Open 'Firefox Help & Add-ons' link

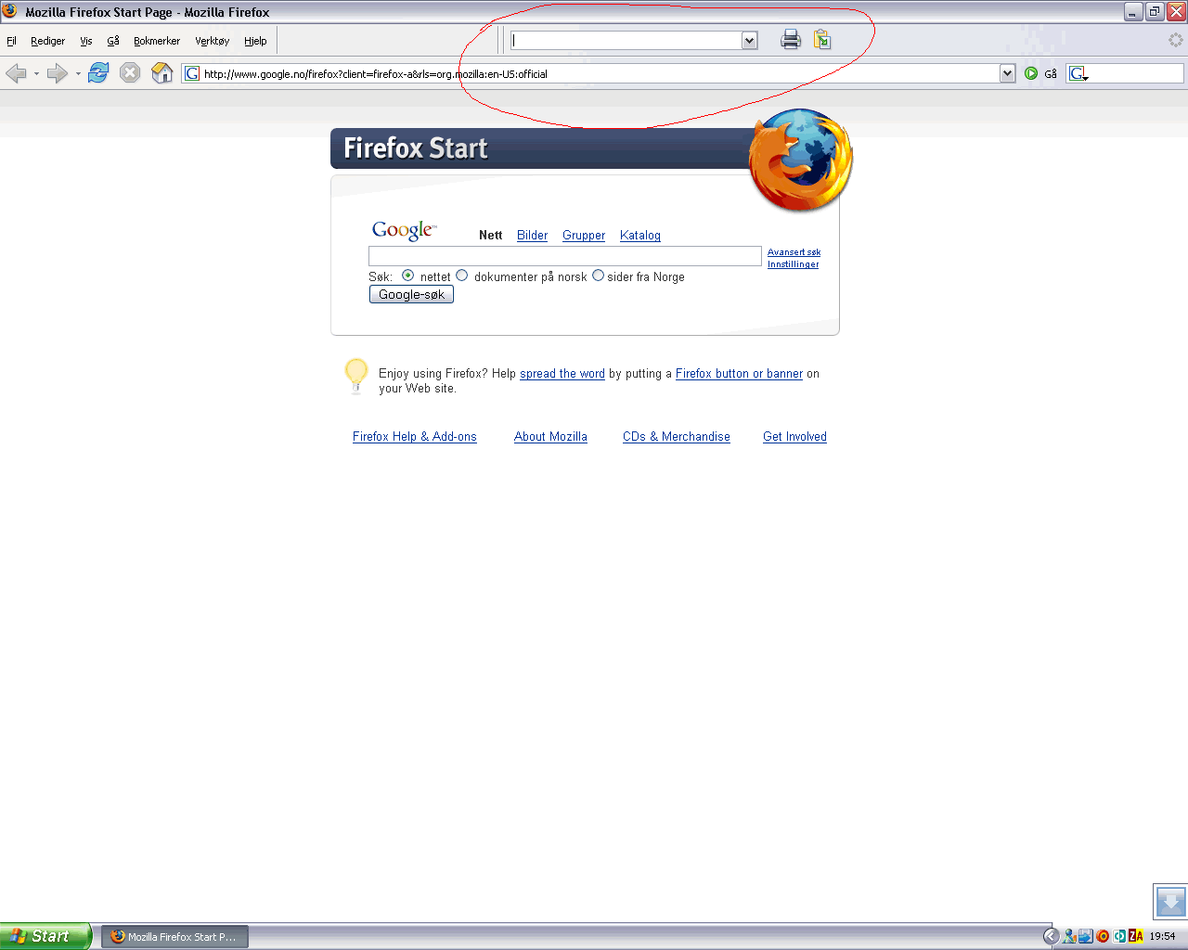pyautogui.click(x=415, y=437)
